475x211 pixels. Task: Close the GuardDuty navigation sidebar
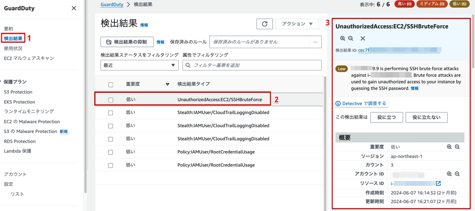(74, 8)
